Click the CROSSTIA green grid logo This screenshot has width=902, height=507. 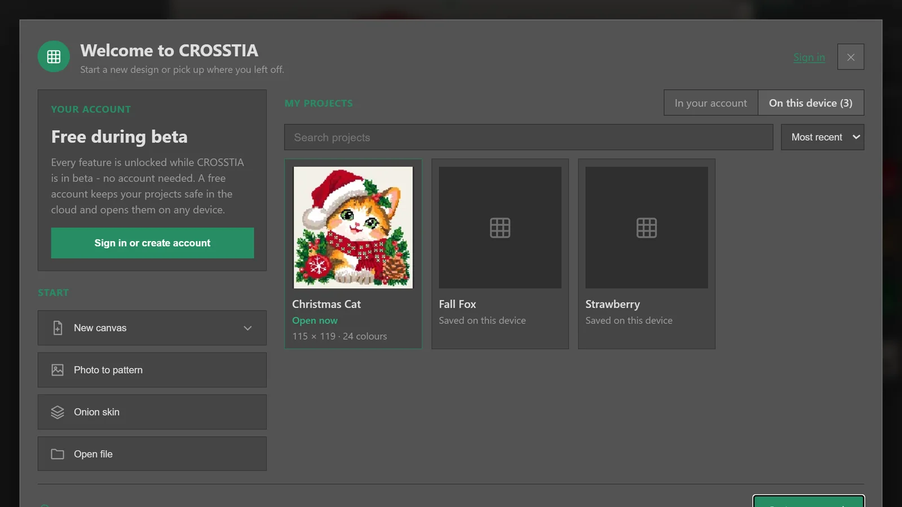54,56
